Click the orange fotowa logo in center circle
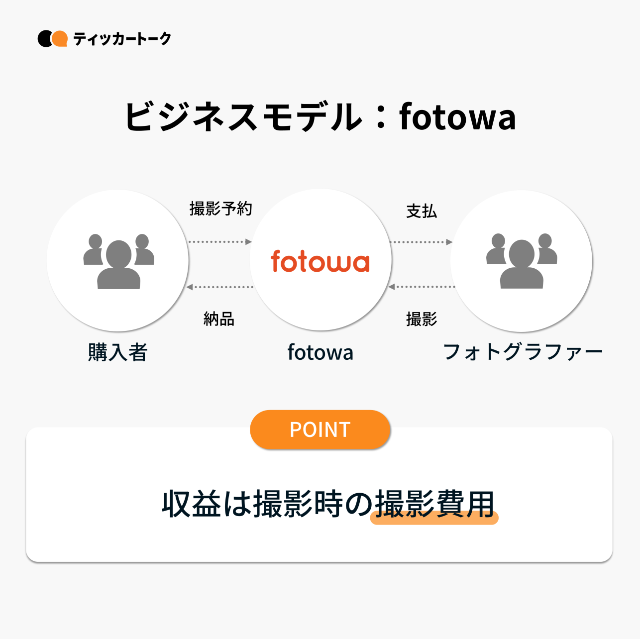Screen dimensions: 640x640 pyautogui.click(x=320, y=261)
